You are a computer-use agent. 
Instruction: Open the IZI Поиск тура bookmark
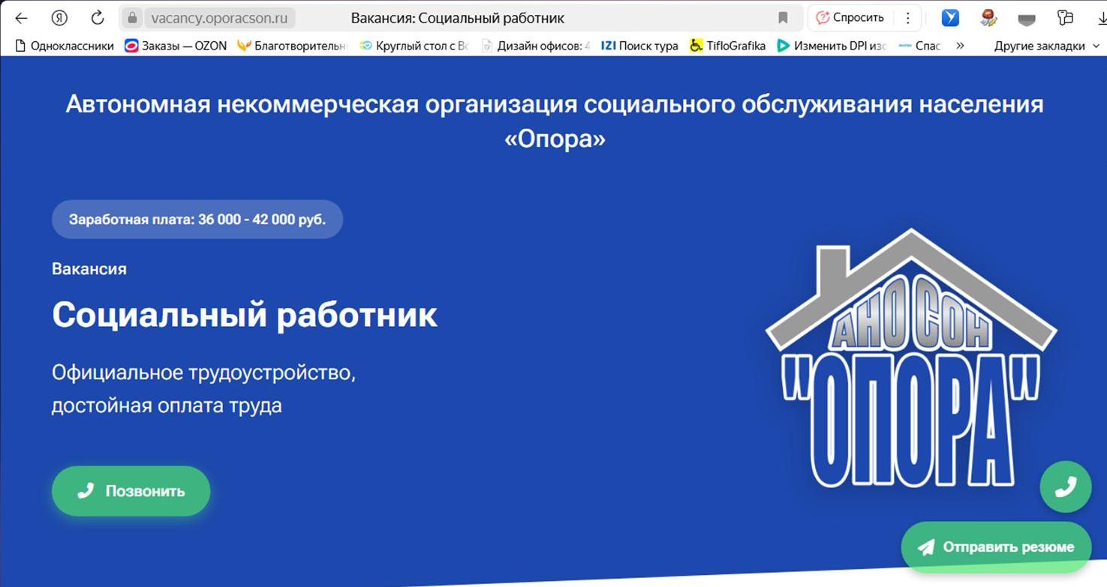[639, 46]
